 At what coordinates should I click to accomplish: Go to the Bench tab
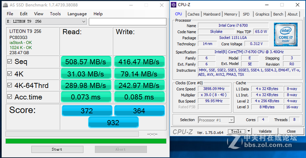pos(278,14)
